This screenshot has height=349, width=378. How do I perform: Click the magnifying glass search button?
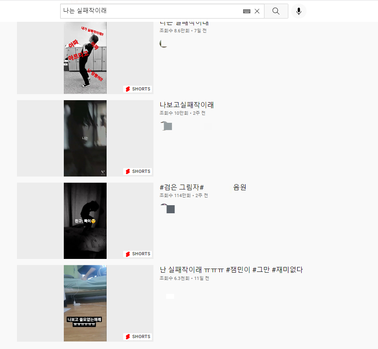click(276, 11)
